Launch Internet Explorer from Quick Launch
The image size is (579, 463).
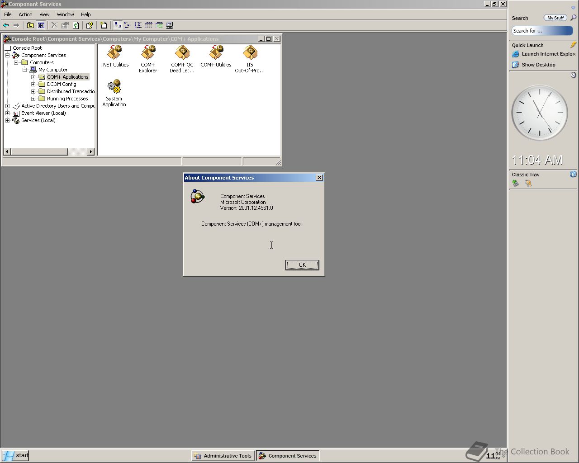pyautogui.click(x=544, y=54)
